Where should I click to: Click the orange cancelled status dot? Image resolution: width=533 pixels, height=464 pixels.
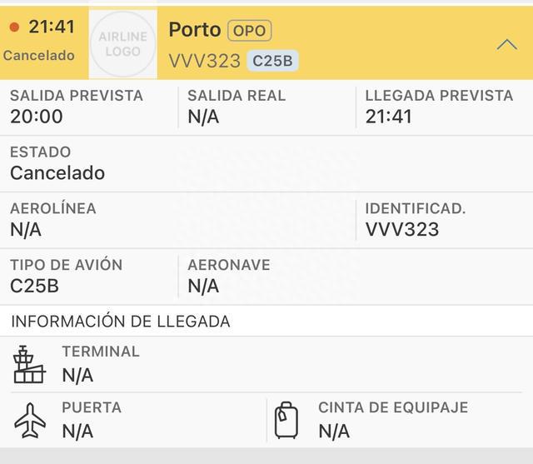click(x=14, y=27)
